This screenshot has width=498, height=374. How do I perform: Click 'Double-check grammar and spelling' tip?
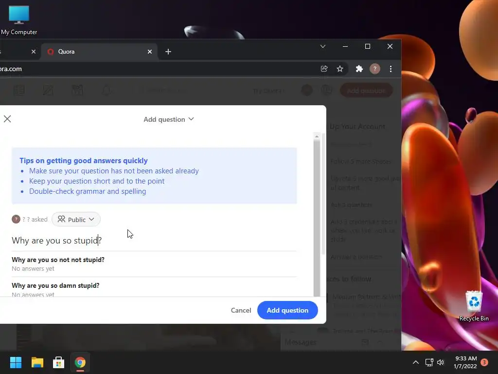(88, 191)
